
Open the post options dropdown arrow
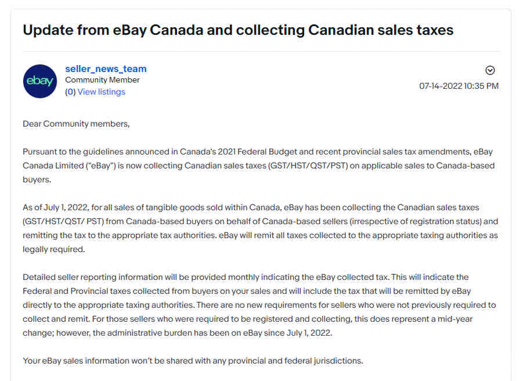coord(490,70)
